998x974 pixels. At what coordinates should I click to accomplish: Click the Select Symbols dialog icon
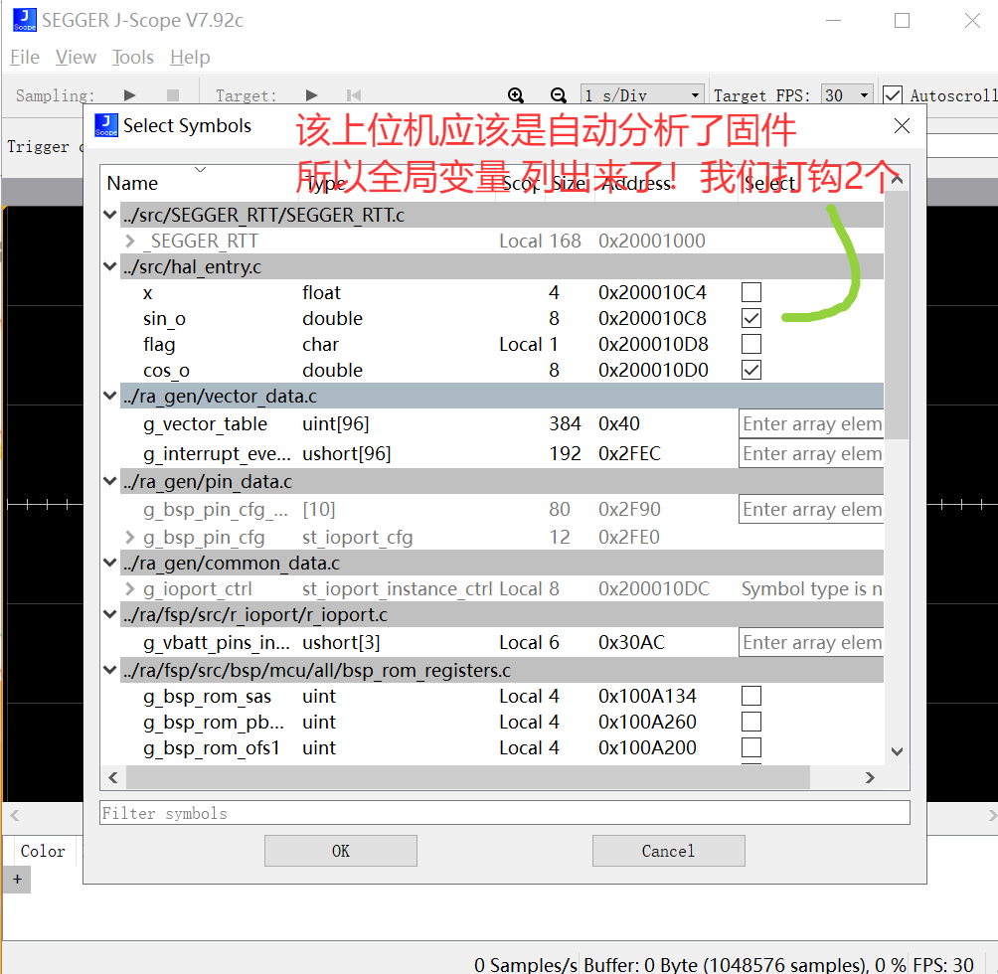tap(105, 125)
